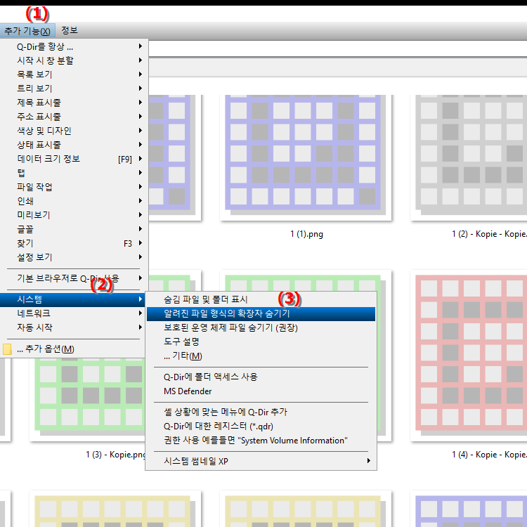Open the 트리 보기 submenu
Screen dimensions: 527x527
click(74, 89)
